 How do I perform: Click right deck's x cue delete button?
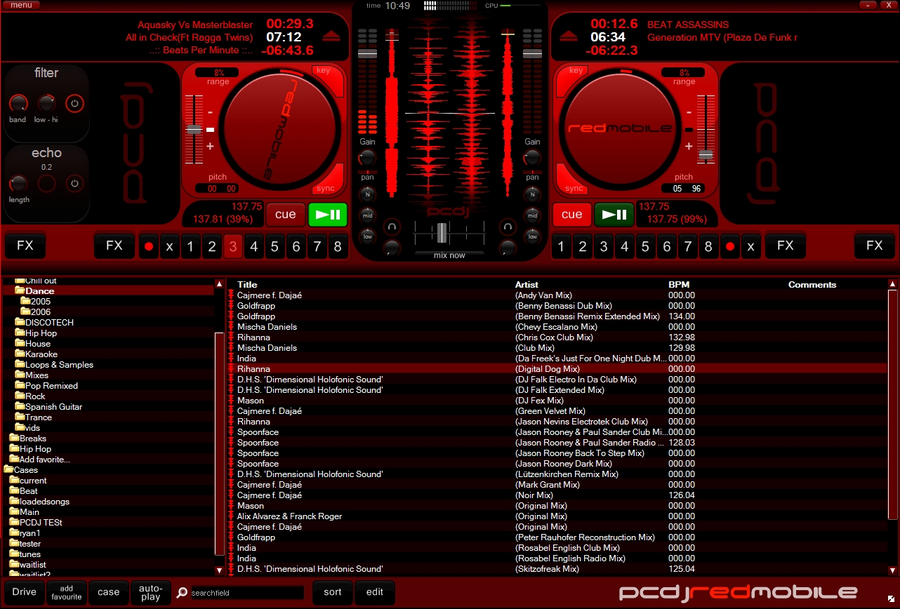[751, 246]
